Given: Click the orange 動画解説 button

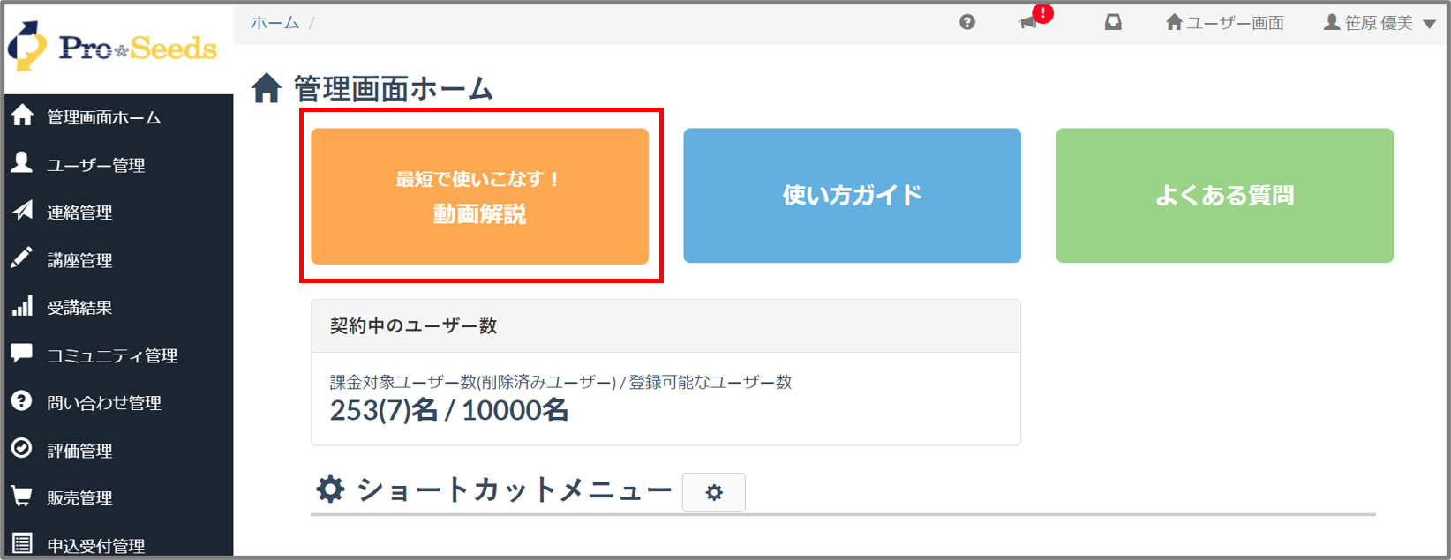Looking at the screenshot, I should 479,196.
